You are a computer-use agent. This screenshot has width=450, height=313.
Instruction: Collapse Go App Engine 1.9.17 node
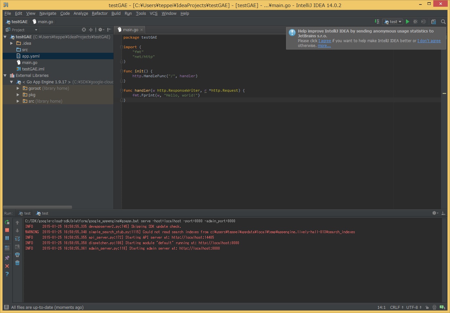pyautogui.click(x=12, y=82)
